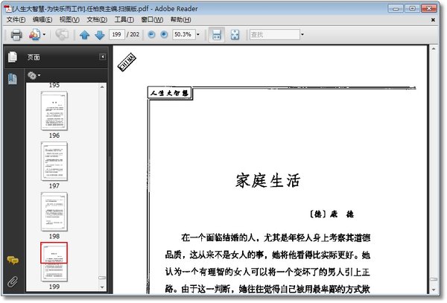Click the zoom percentage field 50.3%

tap(183, 35)
